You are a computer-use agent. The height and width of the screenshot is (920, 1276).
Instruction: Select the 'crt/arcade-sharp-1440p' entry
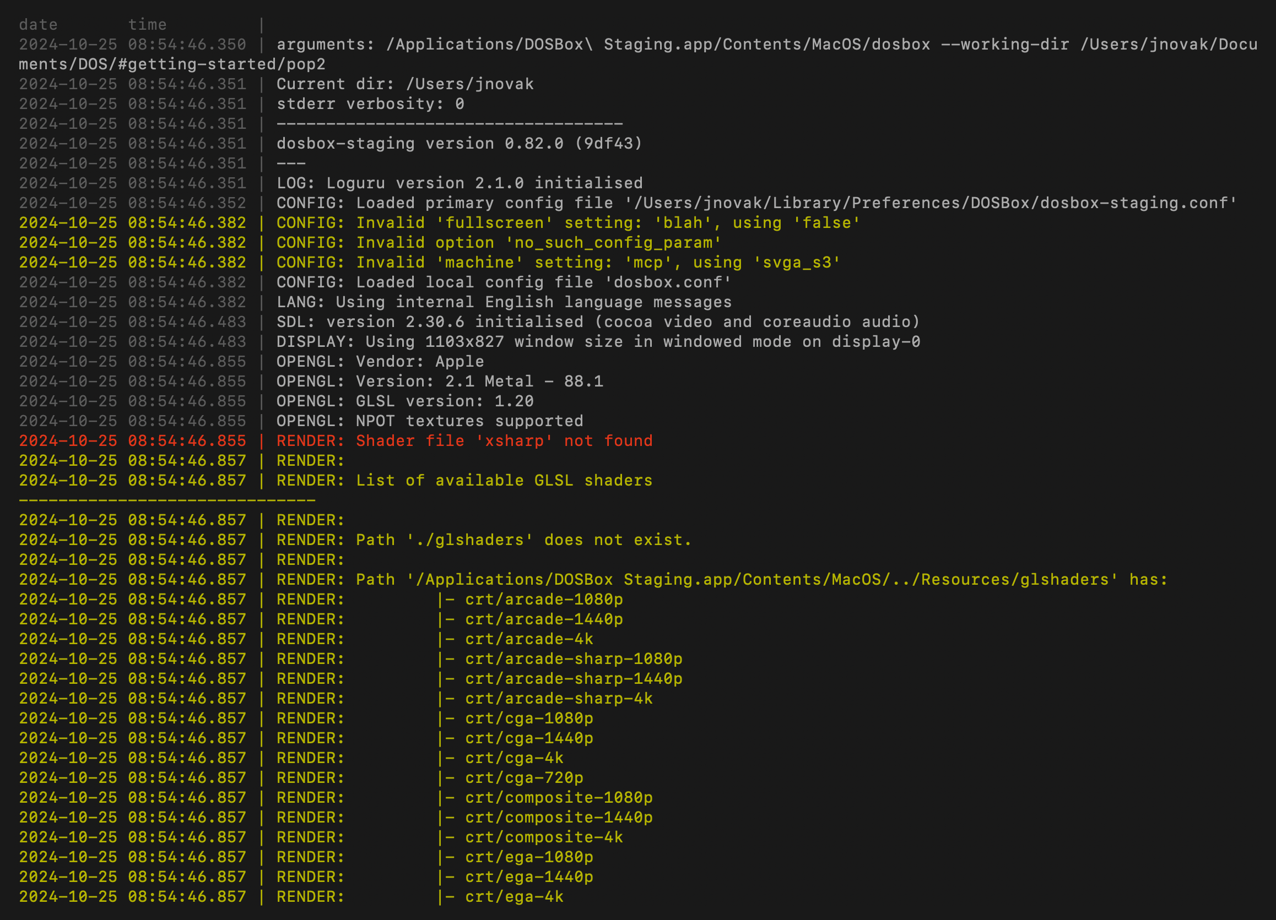(574, 679)
